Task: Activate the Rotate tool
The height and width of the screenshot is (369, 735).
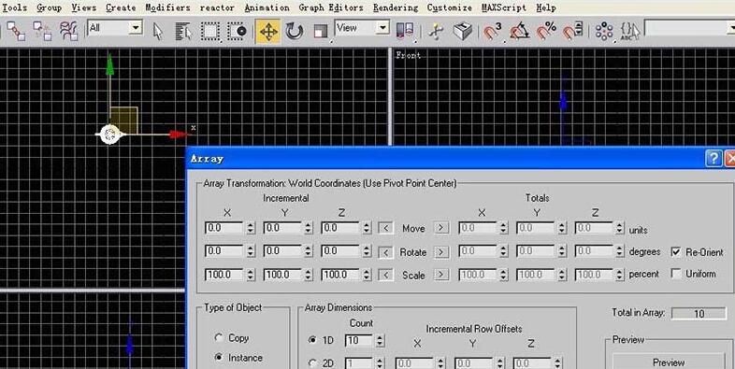Action: pyautogui.click(x=295, y=32)
